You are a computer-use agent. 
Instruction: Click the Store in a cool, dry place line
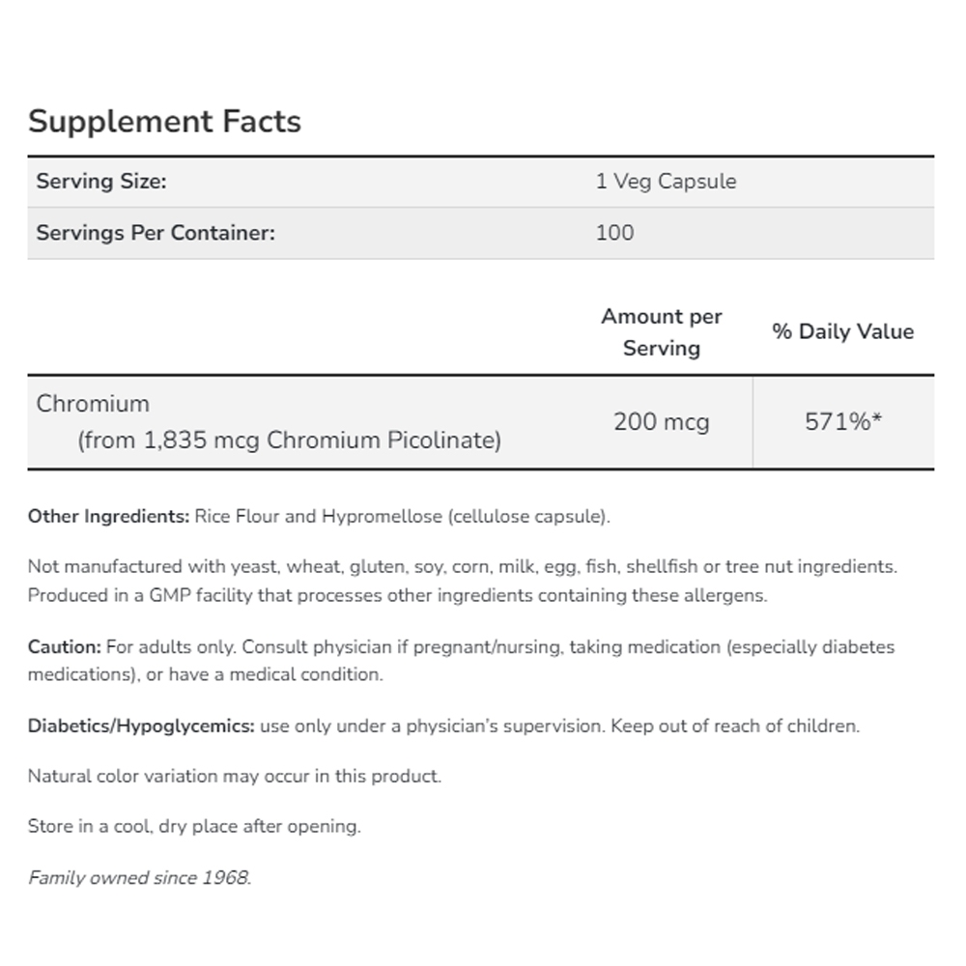(193, 827)
